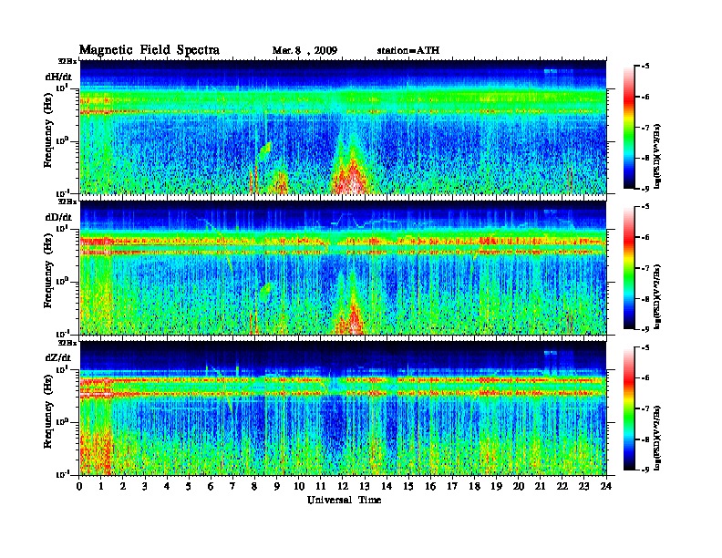The image size is (722, 558).
Task: Click hour tick label '19' on the time axis
Action: tap(496, 487)
